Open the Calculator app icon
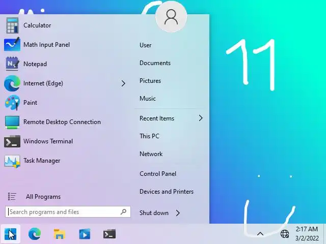The width and height of the screenshot is (326, 244). pyautogui.click(x=12, y=25)
